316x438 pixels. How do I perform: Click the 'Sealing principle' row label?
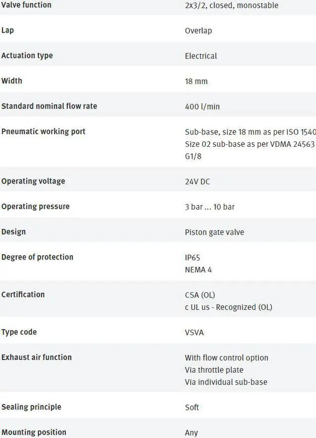pos(31,407)
